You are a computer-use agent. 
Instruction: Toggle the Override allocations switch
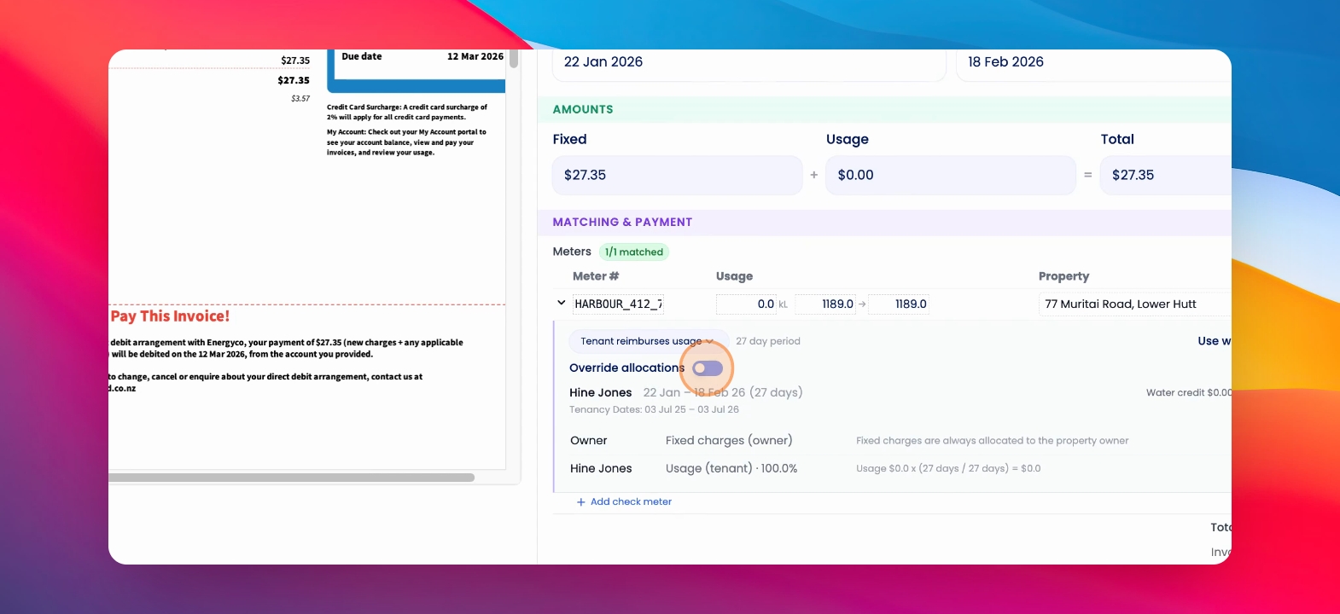[x=708, y=368]
